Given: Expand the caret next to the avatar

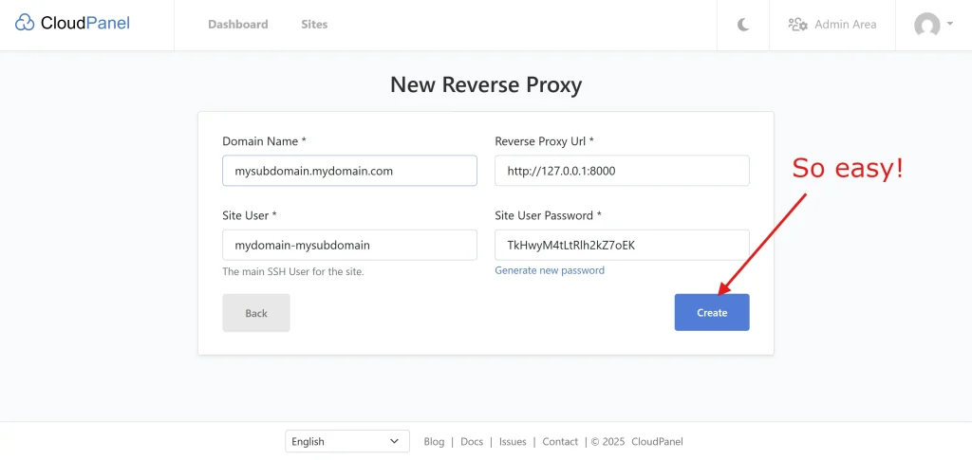Looking at the screenshot, I should pyautogui.click(x=950, y=25).
